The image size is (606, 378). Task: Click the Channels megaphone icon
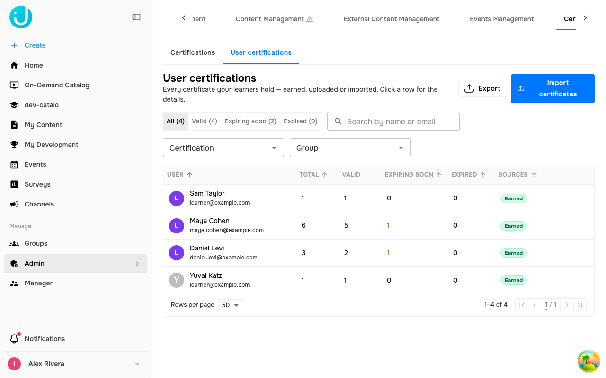click(x=14, y=204)
